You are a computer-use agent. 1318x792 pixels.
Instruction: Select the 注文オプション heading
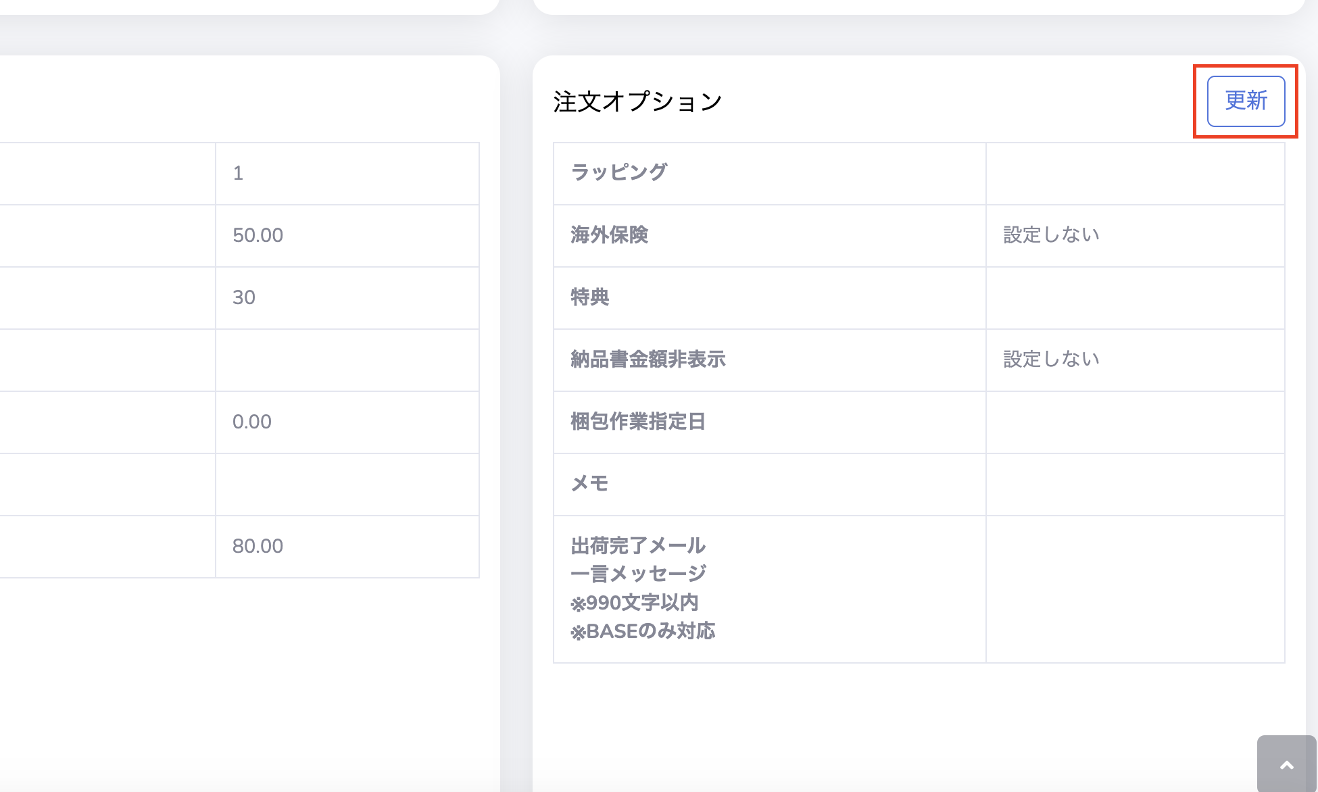(637, 101)
